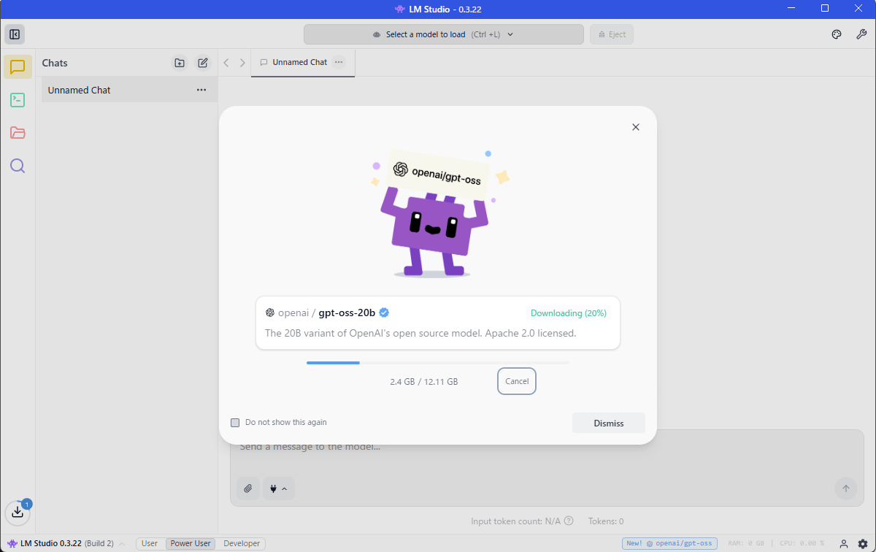Select the Unnamed Chat tab

click(302, 63)
